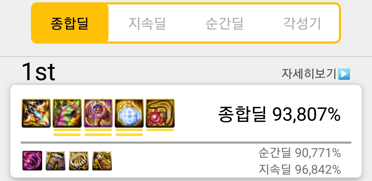372x181 pixels.
Task: Select the red gem gold accessory icon
Action: (x=160, y=113)
